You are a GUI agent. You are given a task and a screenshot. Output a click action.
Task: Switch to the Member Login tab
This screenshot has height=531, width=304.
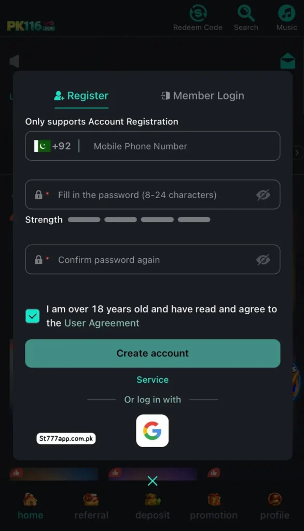[202, 96]
